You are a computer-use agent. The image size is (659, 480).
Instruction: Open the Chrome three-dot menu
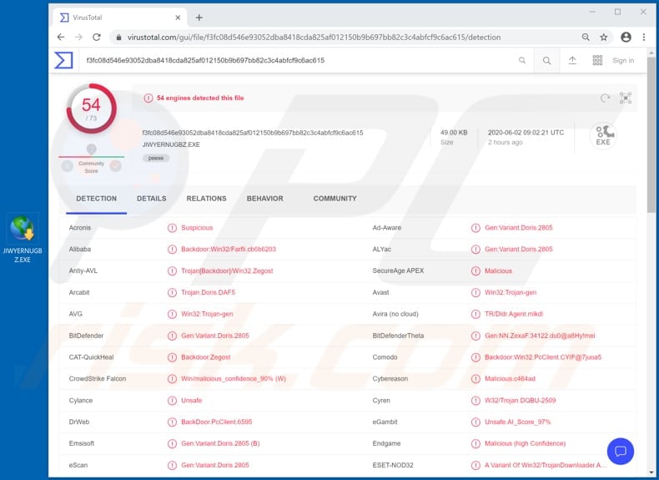coord(644,37)
